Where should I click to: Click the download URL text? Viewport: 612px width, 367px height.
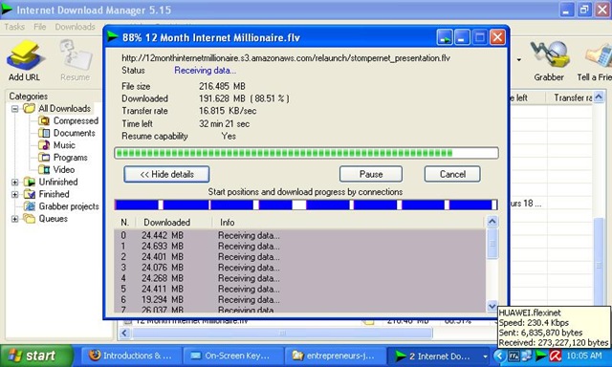(x=286, y=58)
